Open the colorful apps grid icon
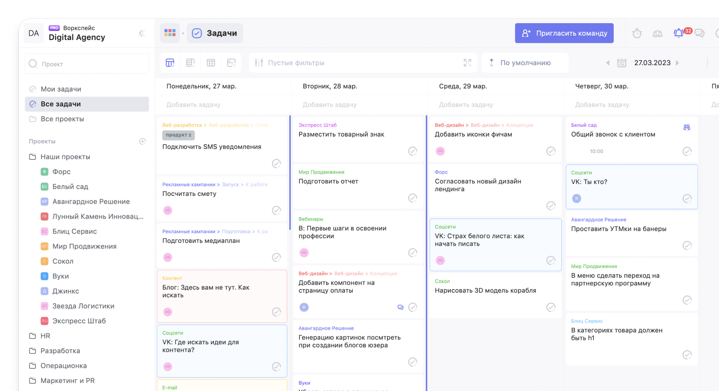719x391 pixels. [170, 33]
